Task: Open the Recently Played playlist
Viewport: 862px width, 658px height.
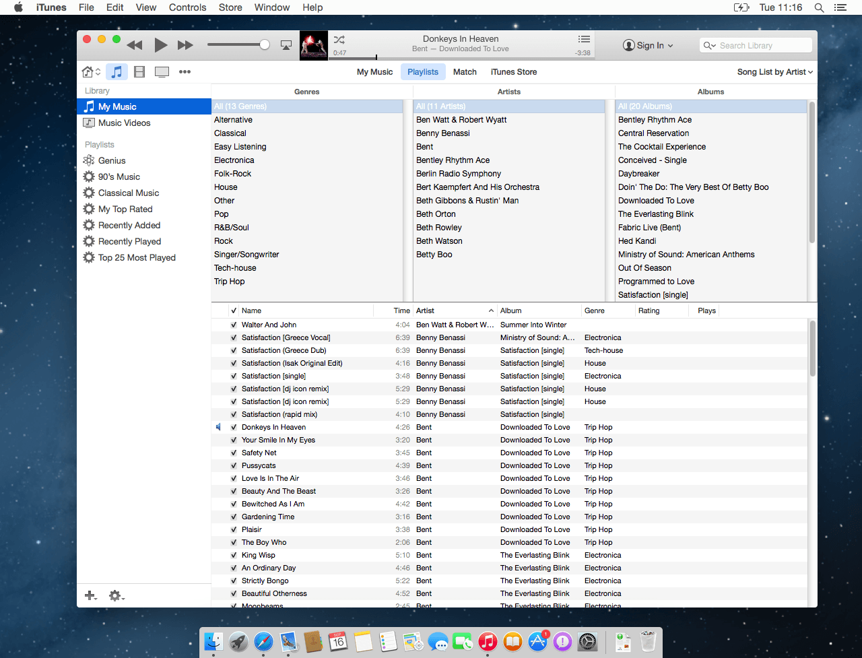Action: pos(144,241)
